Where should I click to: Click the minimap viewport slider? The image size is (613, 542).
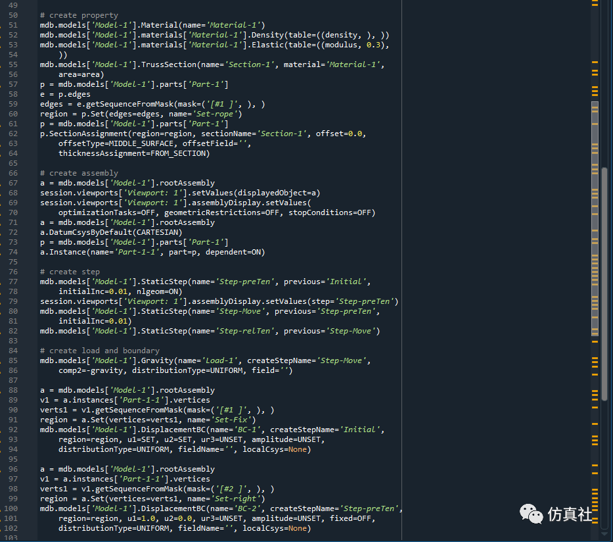coord(595,219)
